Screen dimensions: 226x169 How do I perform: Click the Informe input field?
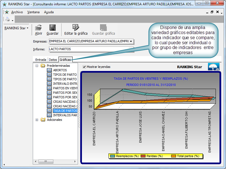91,49
